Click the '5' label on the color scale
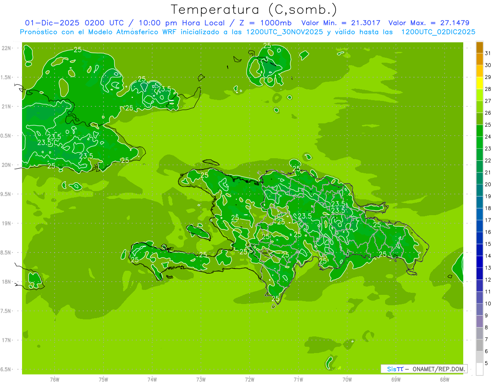The image size is (499, 385). (487, 363)
